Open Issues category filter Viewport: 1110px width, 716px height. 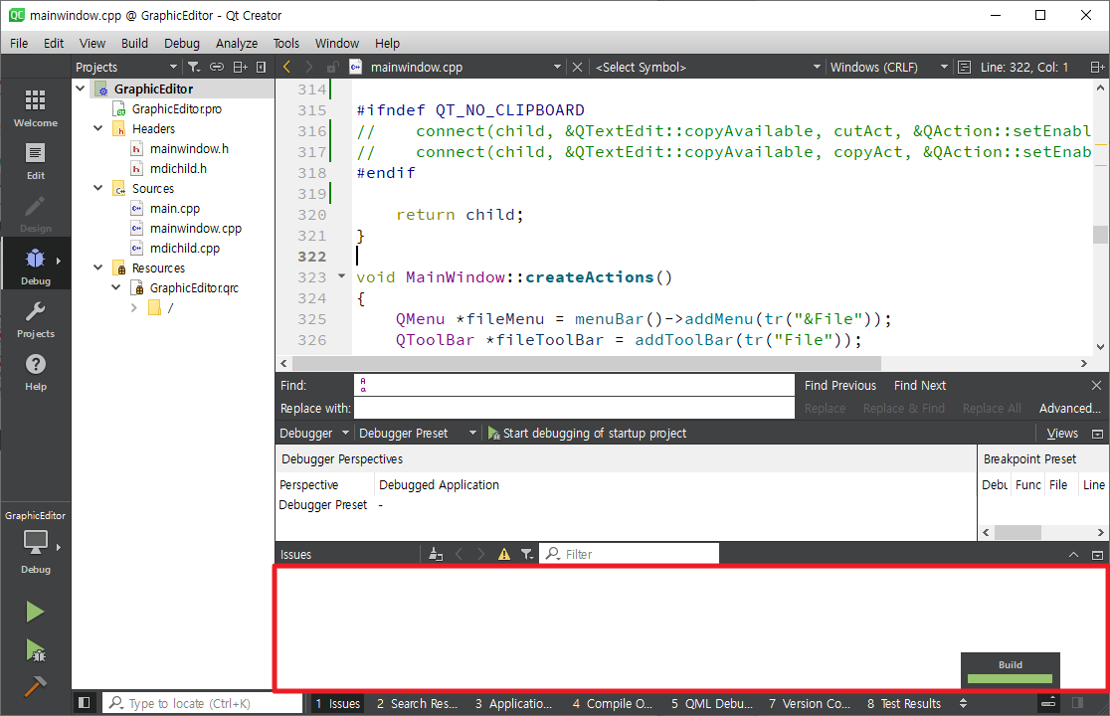click(x=527, y=554)
